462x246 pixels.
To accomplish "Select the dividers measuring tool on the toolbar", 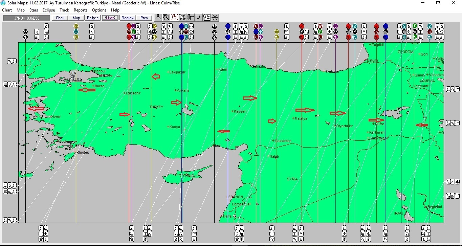I will click(x=158, y=17).
